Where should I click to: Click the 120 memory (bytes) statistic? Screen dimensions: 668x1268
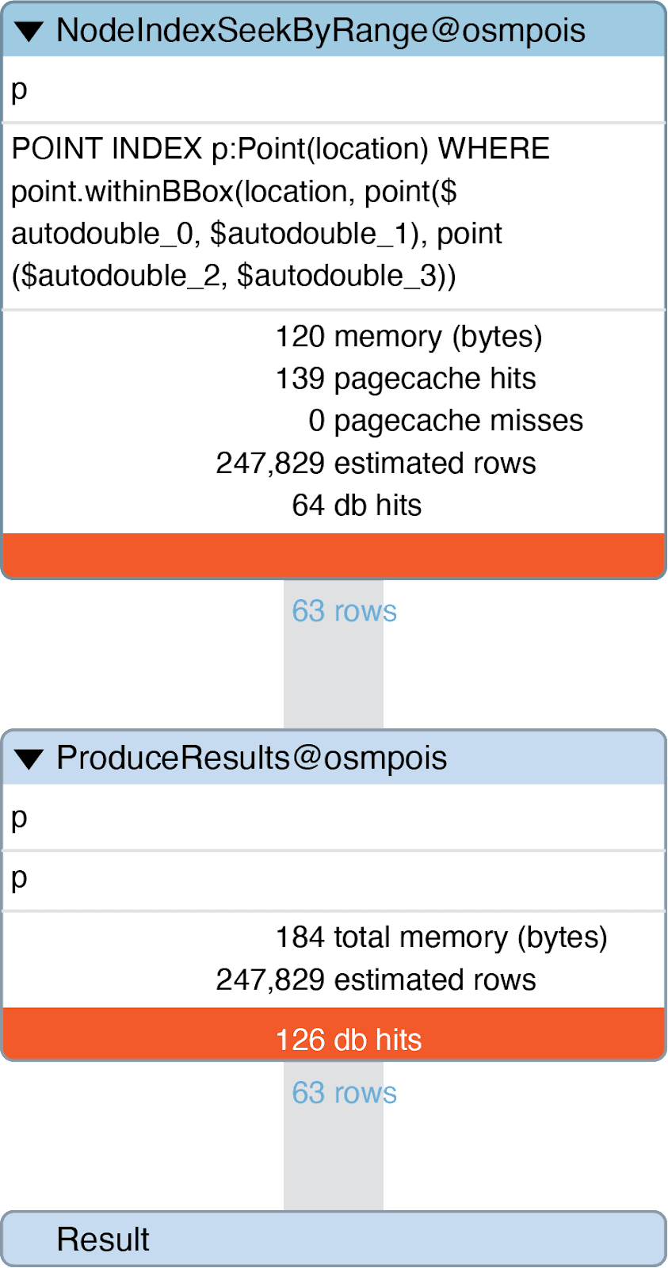point(408,337)
